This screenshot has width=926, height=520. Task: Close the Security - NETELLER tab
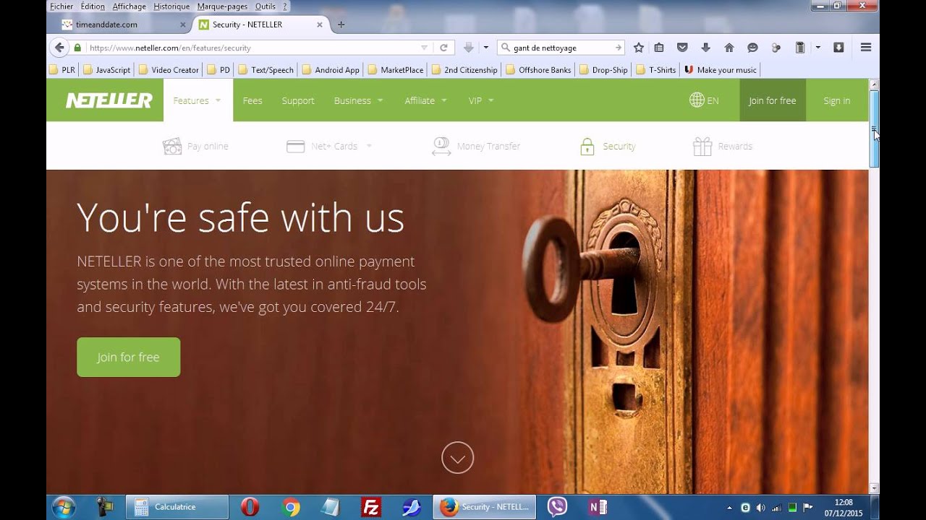tap(320, 25)
